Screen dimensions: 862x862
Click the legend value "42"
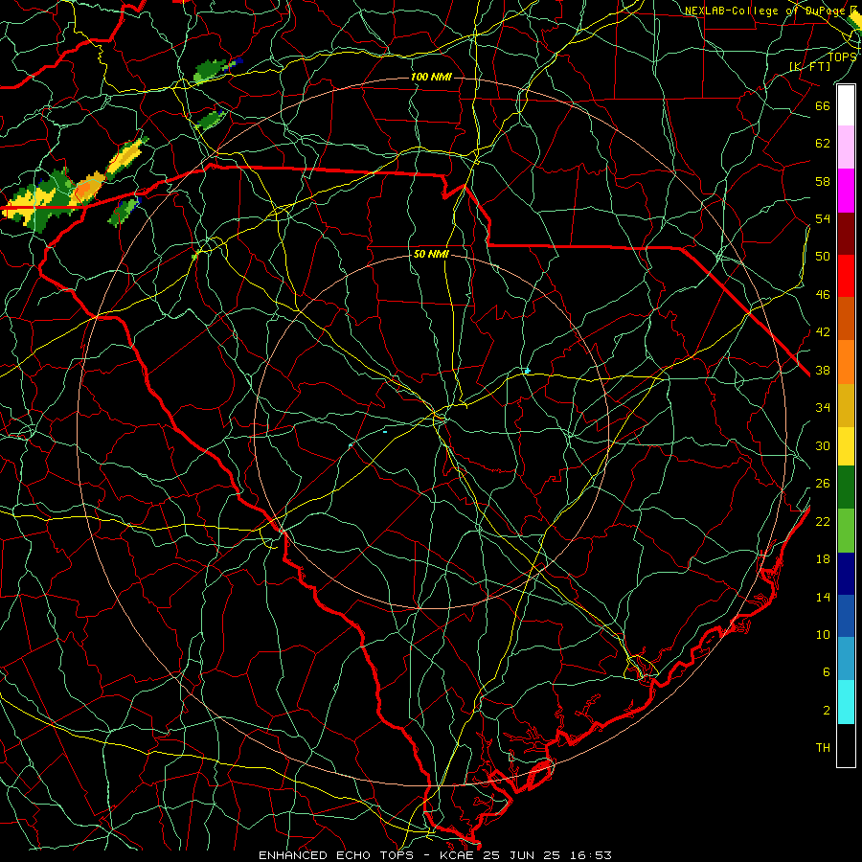(x=823, y=331)
